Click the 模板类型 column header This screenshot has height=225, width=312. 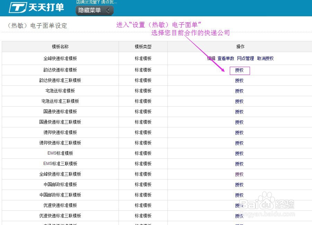(143, 47)
